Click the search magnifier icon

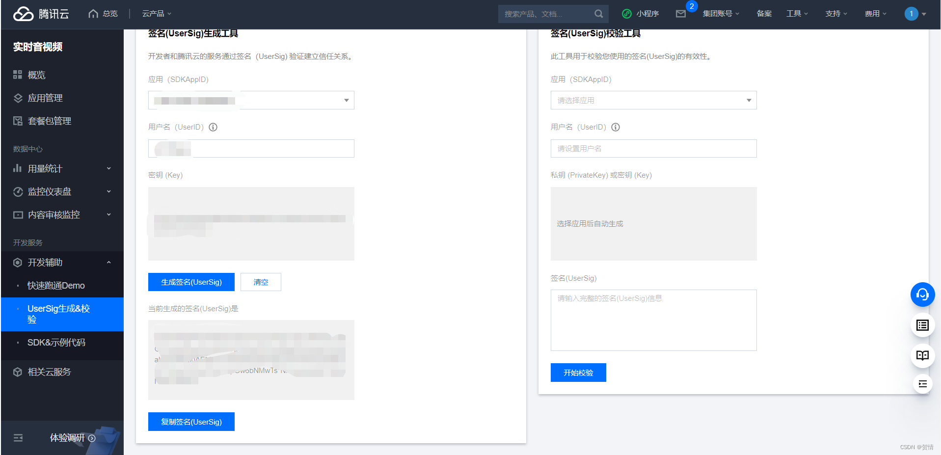point(598,14)
